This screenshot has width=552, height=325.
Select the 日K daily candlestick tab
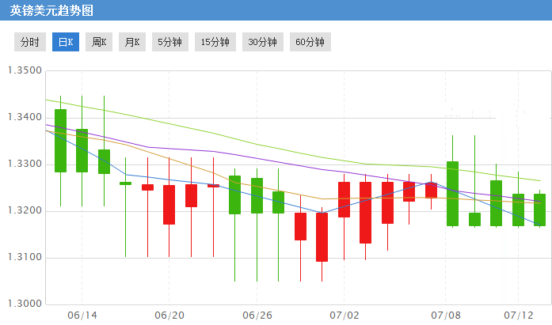tap(66, 42)
